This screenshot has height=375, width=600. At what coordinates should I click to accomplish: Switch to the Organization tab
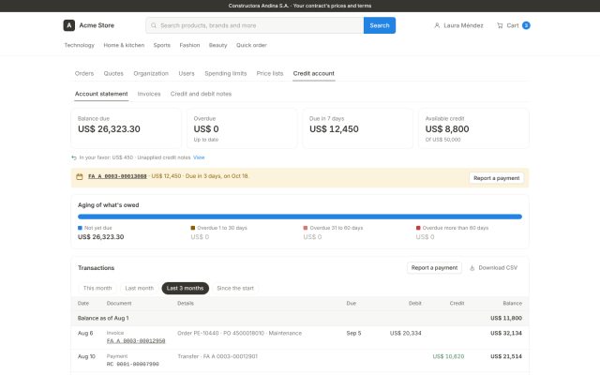coord(151,73)
